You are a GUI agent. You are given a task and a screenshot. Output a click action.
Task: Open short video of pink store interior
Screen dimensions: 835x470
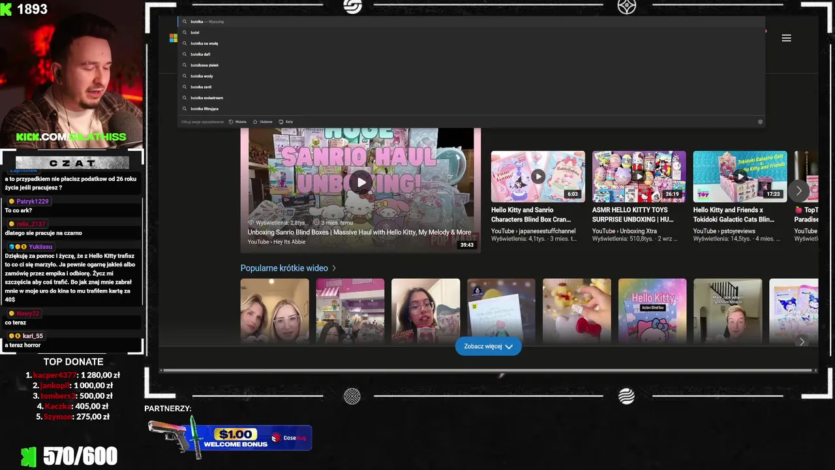coord(350,311)
